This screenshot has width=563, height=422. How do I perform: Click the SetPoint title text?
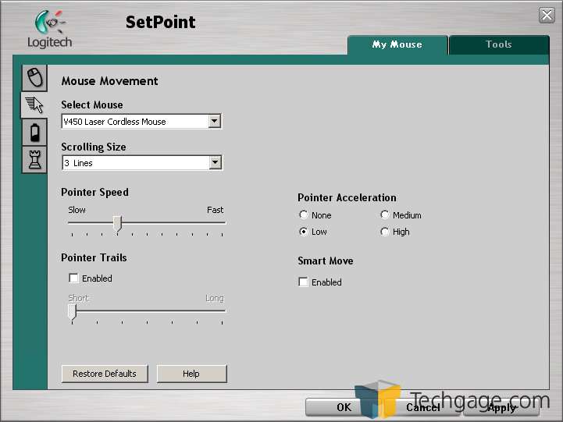pyautogui.click(x=161, y=22)
